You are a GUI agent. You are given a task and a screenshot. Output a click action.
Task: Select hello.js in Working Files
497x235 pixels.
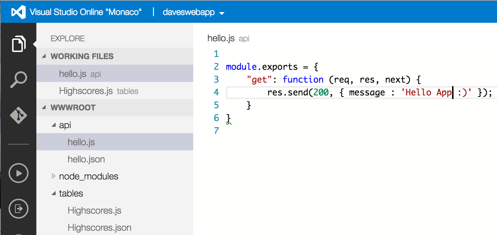point(114,74)
